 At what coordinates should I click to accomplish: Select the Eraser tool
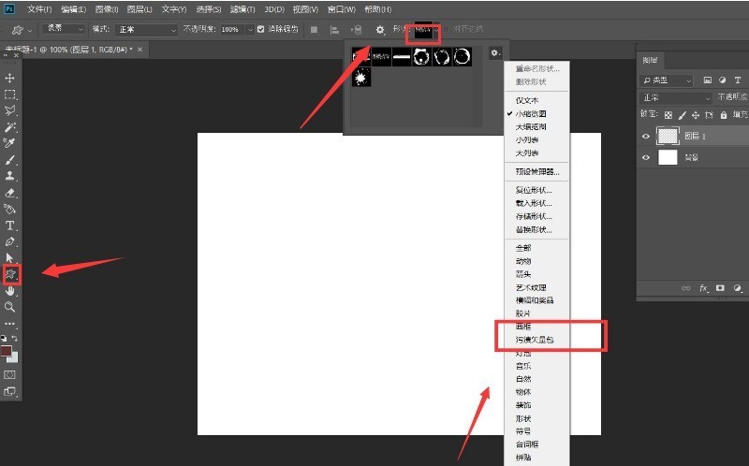(x=9, y=193)
